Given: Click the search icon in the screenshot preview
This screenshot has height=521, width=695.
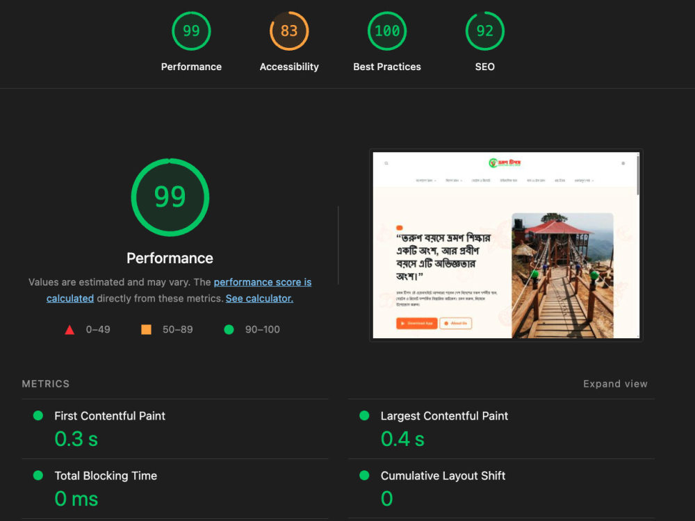Looking at the screenshot, I should [386, 163].
